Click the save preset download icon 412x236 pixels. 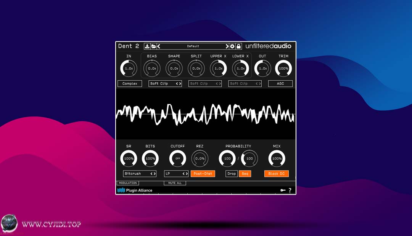tap(147, 46)
